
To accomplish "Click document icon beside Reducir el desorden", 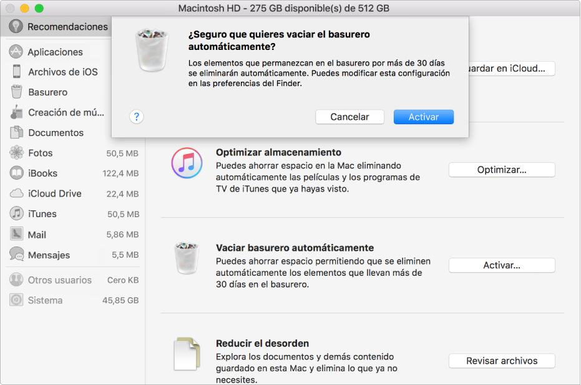I will coord(187,354).
